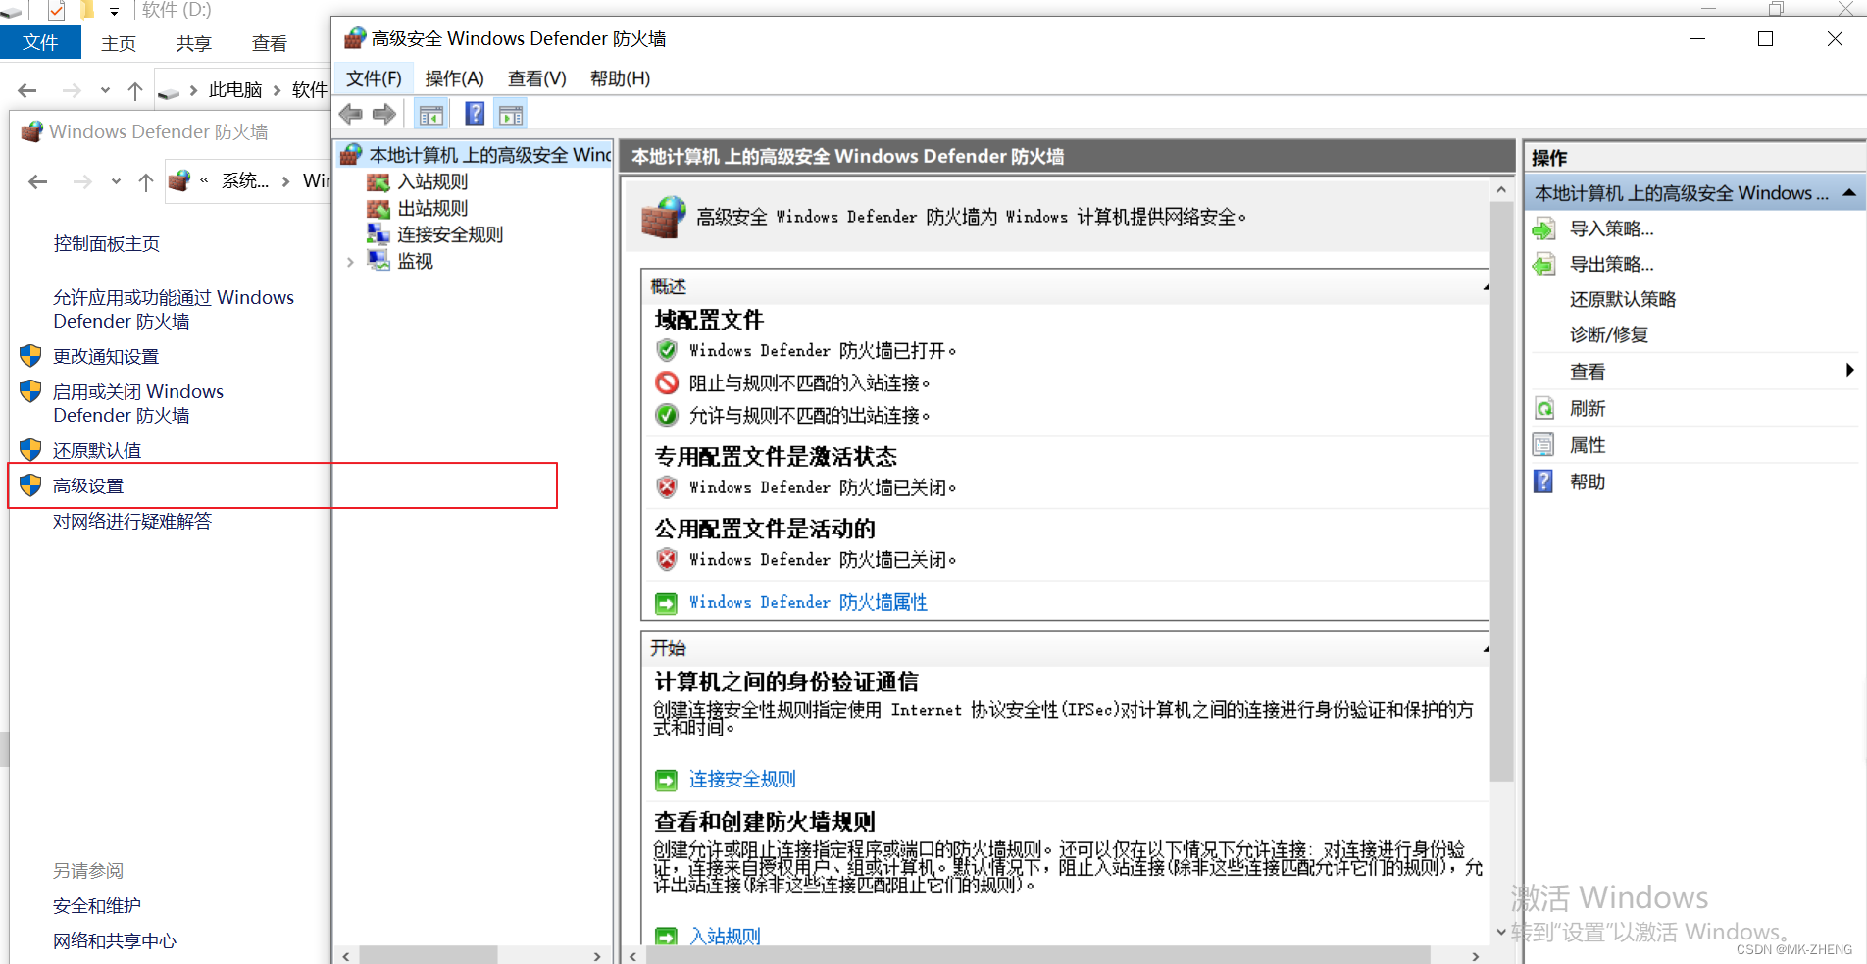Screen dimensions: 1867x964
Task: Click 此电脑 breadcrumb in File Explorer
Action: pos(235,89)
